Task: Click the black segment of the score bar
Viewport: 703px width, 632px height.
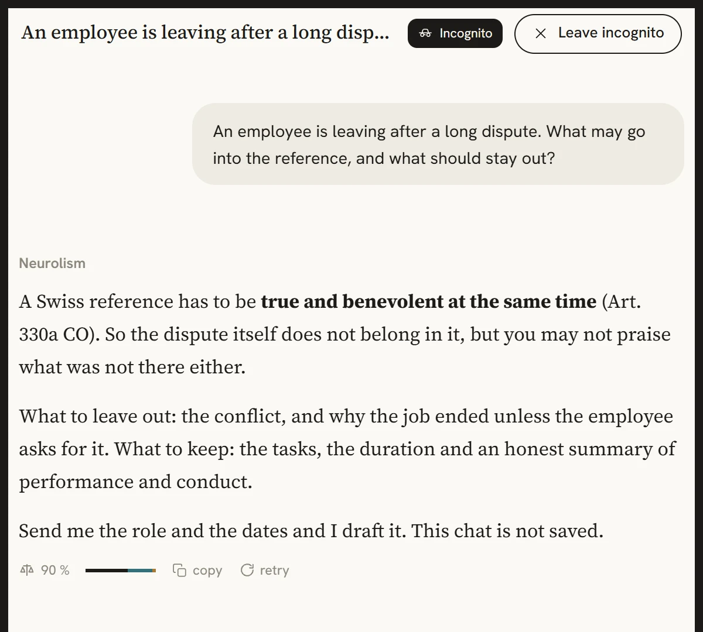Action: click(107, 571)
